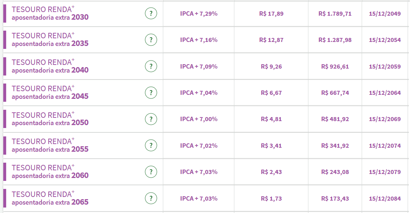Click question mark for Renda+ 2050 row
Screen dimensions: 410x213
[x=151, y=119]
